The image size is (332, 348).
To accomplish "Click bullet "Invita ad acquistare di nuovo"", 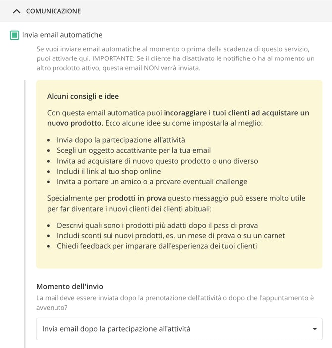I will coord(157,161).
